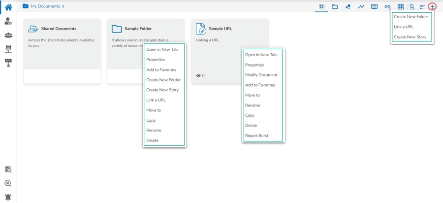This screenshot has height=203, width=443.
Task: Click the notification bell icon
Action: pos(8,197)
